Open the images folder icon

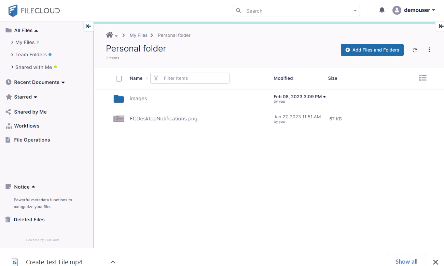[x=119, y=99]
